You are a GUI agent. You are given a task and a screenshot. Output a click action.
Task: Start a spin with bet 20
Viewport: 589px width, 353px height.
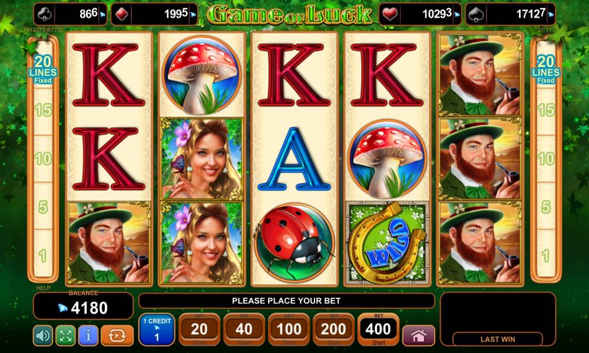coord(199,329)
